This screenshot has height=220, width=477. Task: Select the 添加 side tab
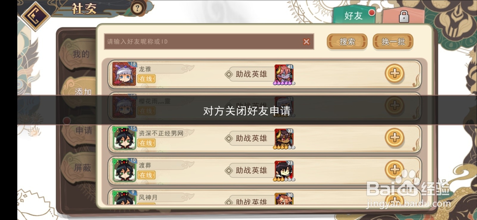(83, 92)
